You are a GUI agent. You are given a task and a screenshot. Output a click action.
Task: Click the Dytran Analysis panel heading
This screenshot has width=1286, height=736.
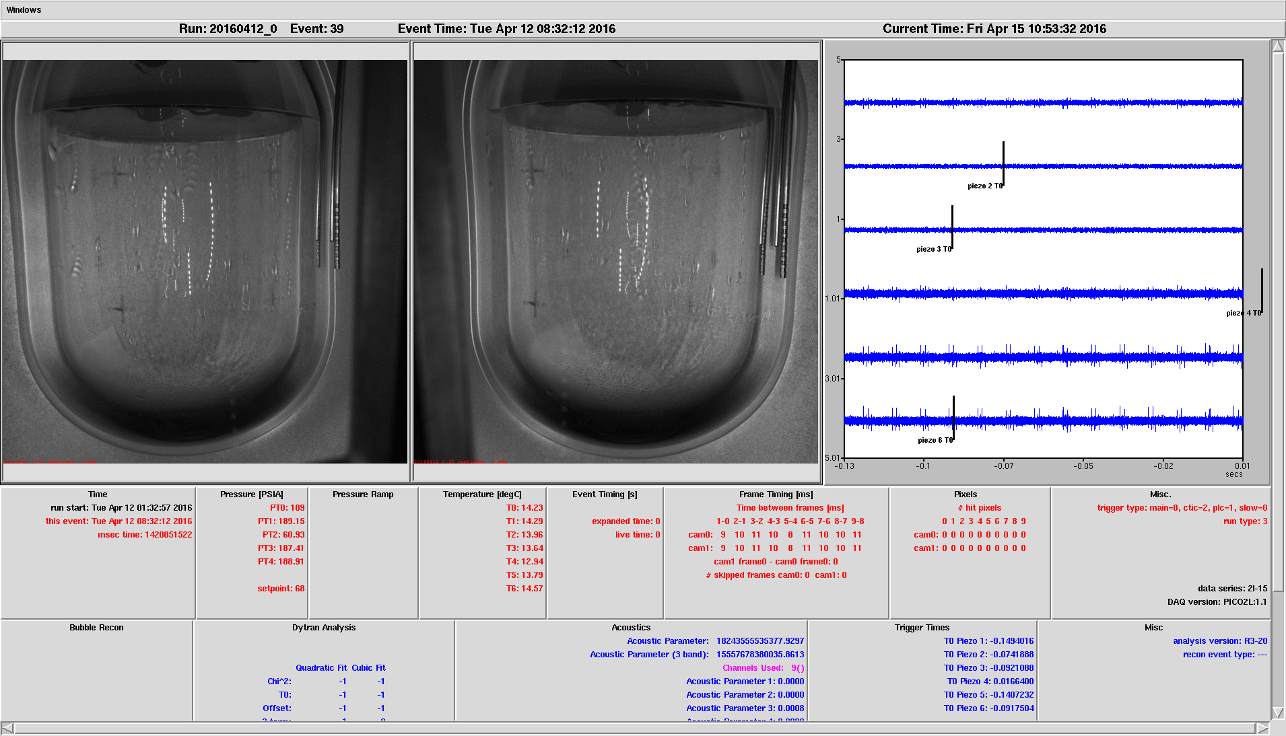(x=324, y=628)
